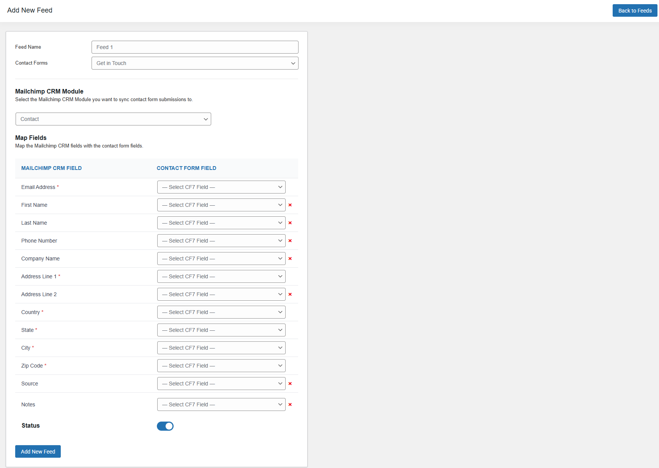The width and height of the screenshot is (659, 468).
Task: Open the Zip Code CF7 field dropdown
Action: (x=221, y=366)
